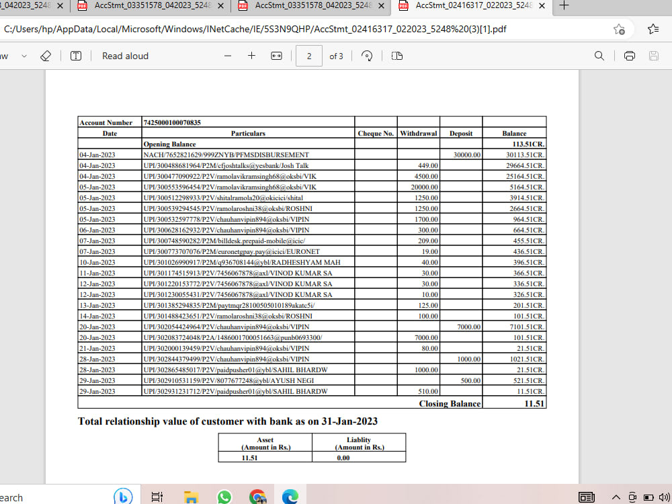Click the 30000.00 deposit amount
Viewport: 672px width, 504px height.
pyautogui.click(x=467, y=155)
